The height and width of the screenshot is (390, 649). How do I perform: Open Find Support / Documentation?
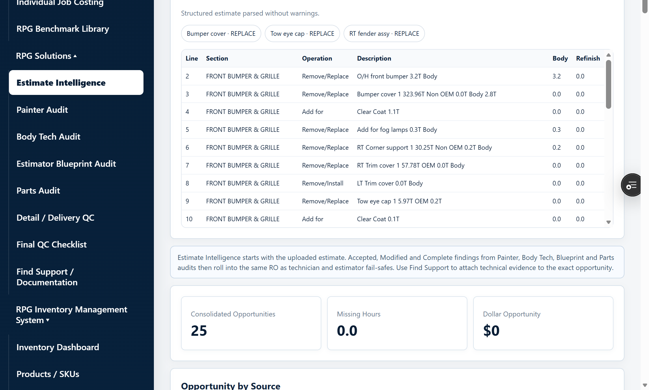[47, 277]
